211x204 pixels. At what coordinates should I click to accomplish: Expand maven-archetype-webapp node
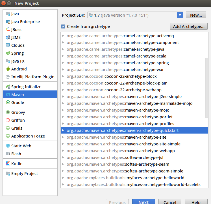63,150
